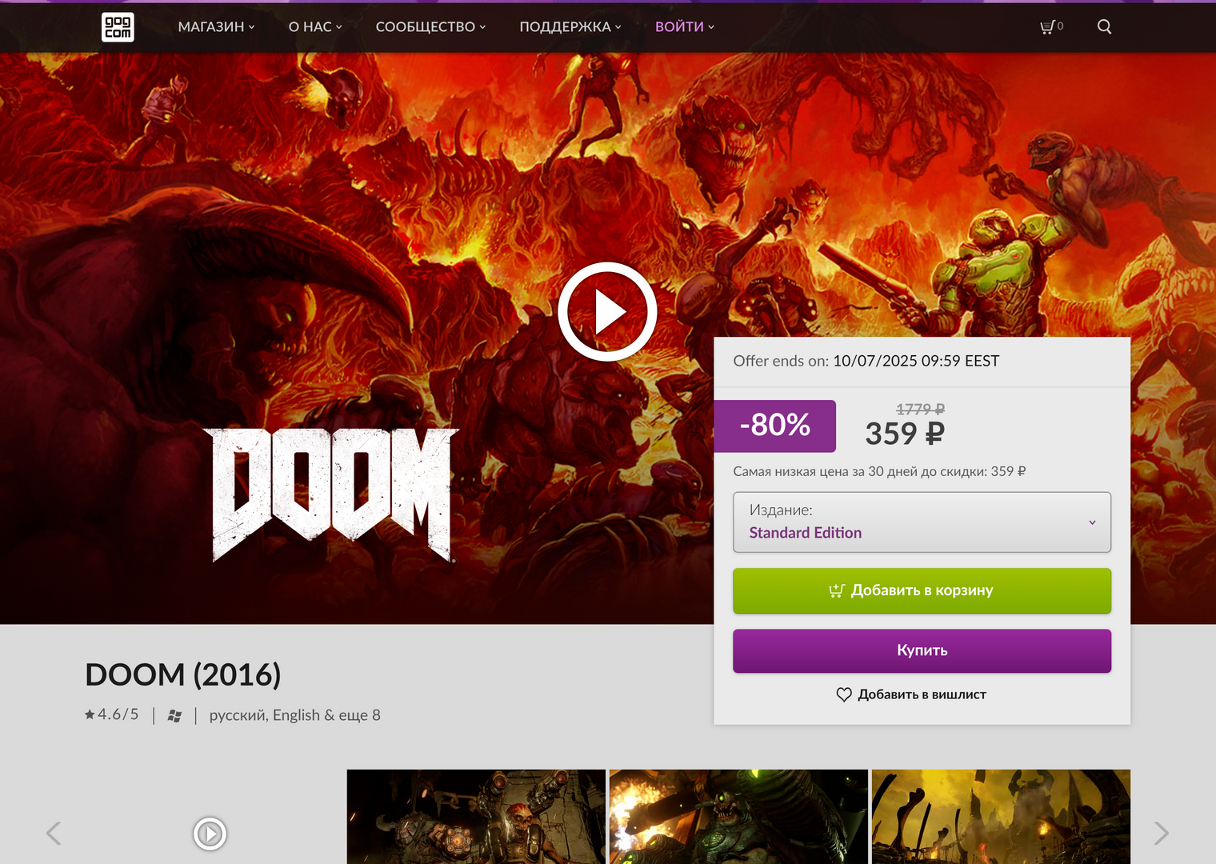
Task: Click the heart icon to add to wishlist
Action: click(x=844, y=694)
